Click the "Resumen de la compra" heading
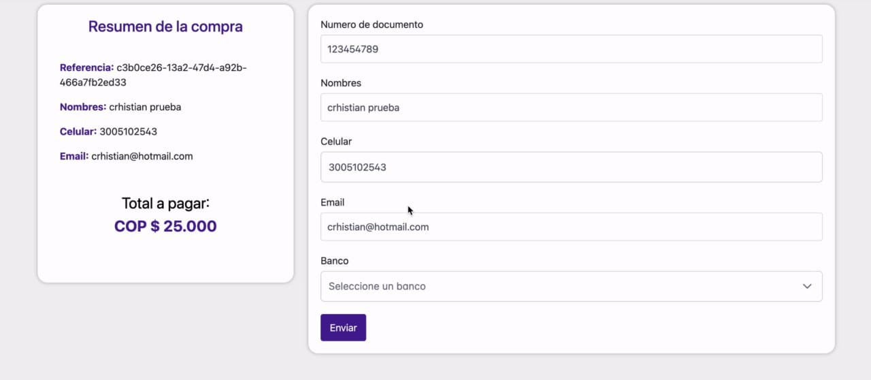 (x=165, y=27)
